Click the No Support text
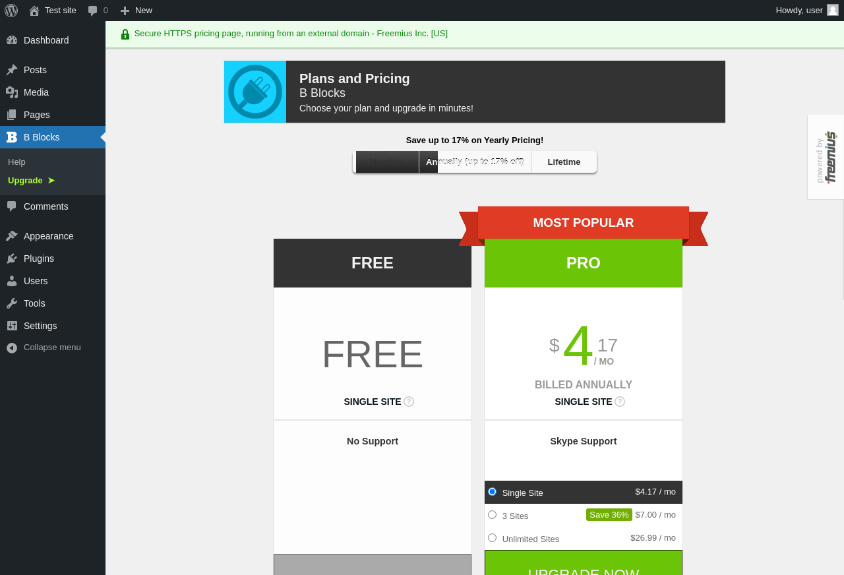The width and height of the screenshot is (844, 575). (x=373, y=441)
